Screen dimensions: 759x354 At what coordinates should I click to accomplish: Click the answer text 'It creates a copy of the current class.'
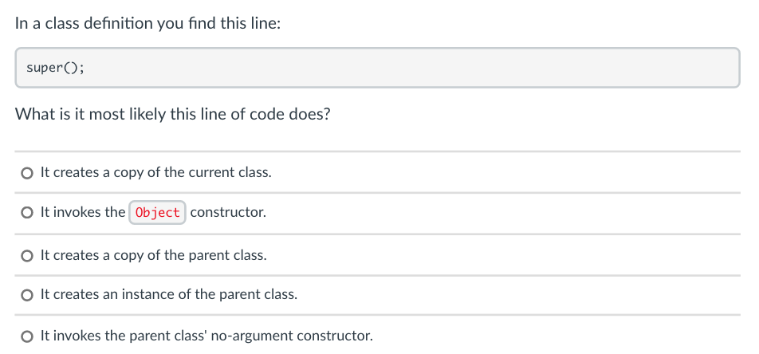(156, 172)
